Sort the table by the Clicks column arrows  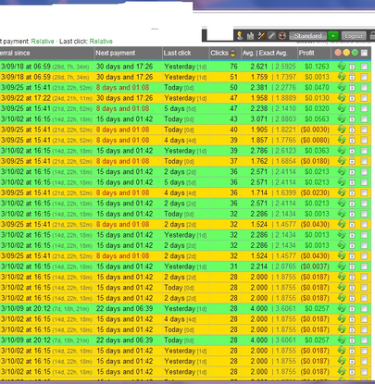coord(232,53)
